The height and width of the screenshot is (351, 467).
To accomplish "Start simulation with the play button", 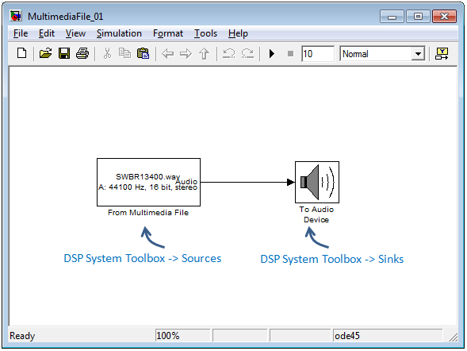I will pyautogui.click(x=272, y=54).
